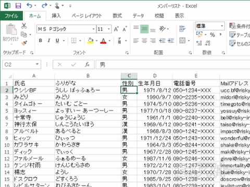Save the workbook with the floppy icon
This screenshot has height=187, width=250.
18,6
